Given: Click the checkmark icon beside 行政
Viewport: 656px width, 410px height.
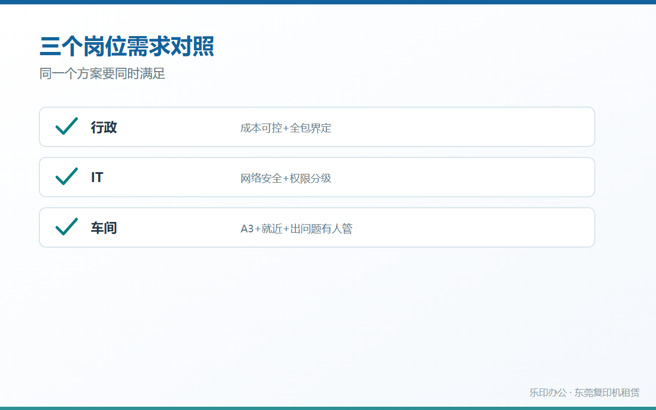Looking at the screenshot, I should tap(67, 127).
